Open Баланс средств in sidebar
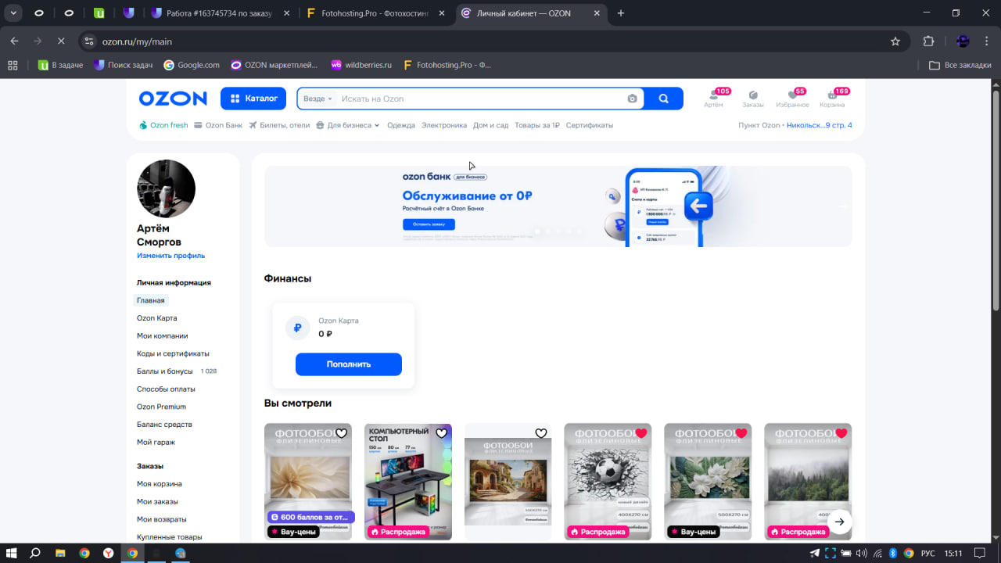1001x563 pixels. [x=164, y=425]
